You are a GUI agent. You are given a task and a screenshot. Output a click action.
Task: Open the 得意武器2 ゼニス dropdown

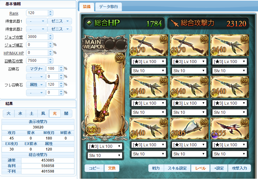click(60, 29)
